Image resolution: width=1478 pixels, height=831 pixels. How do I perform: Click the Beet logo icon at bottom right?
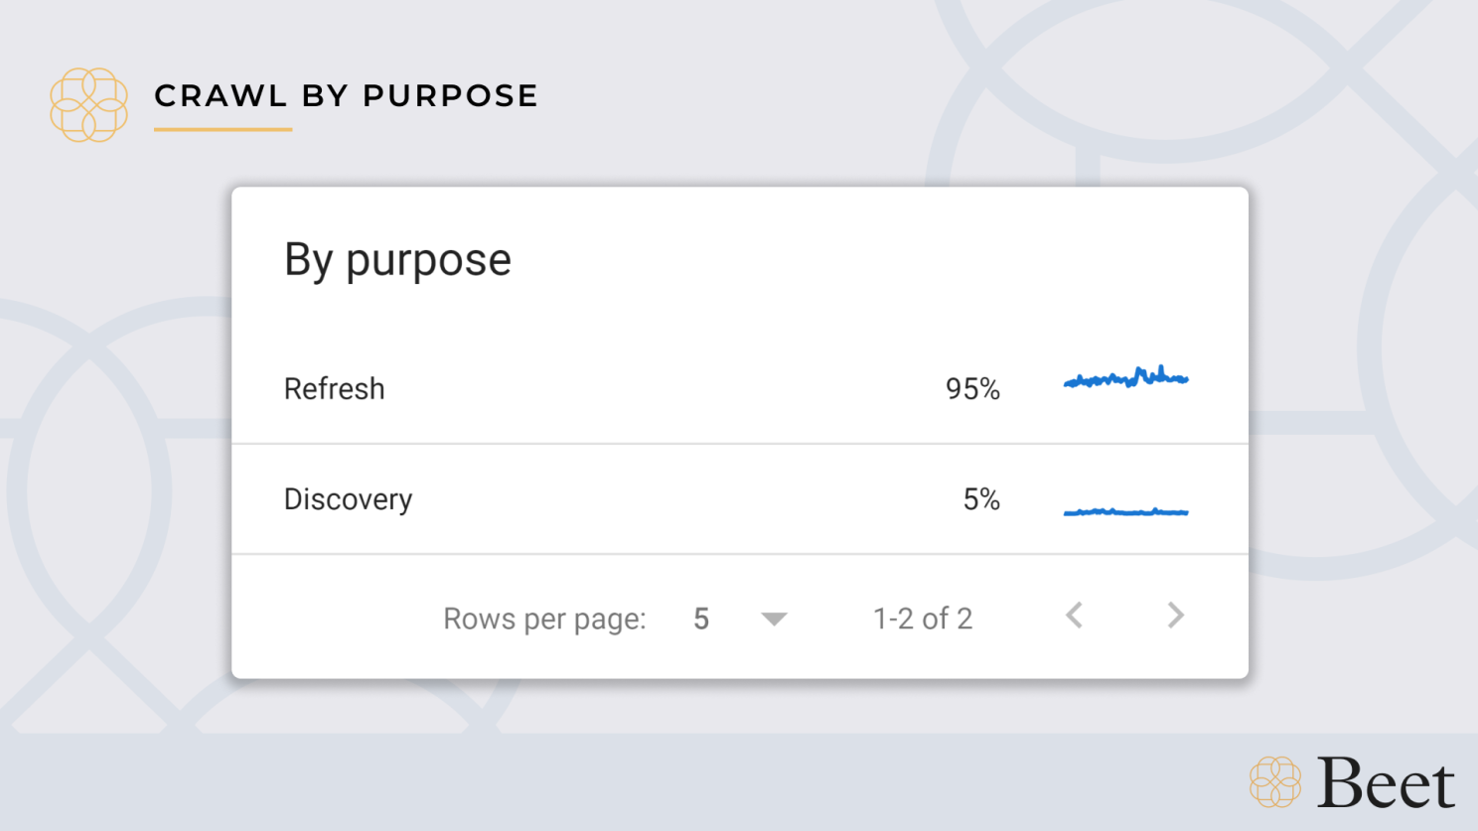click(x=1275, y=781)
